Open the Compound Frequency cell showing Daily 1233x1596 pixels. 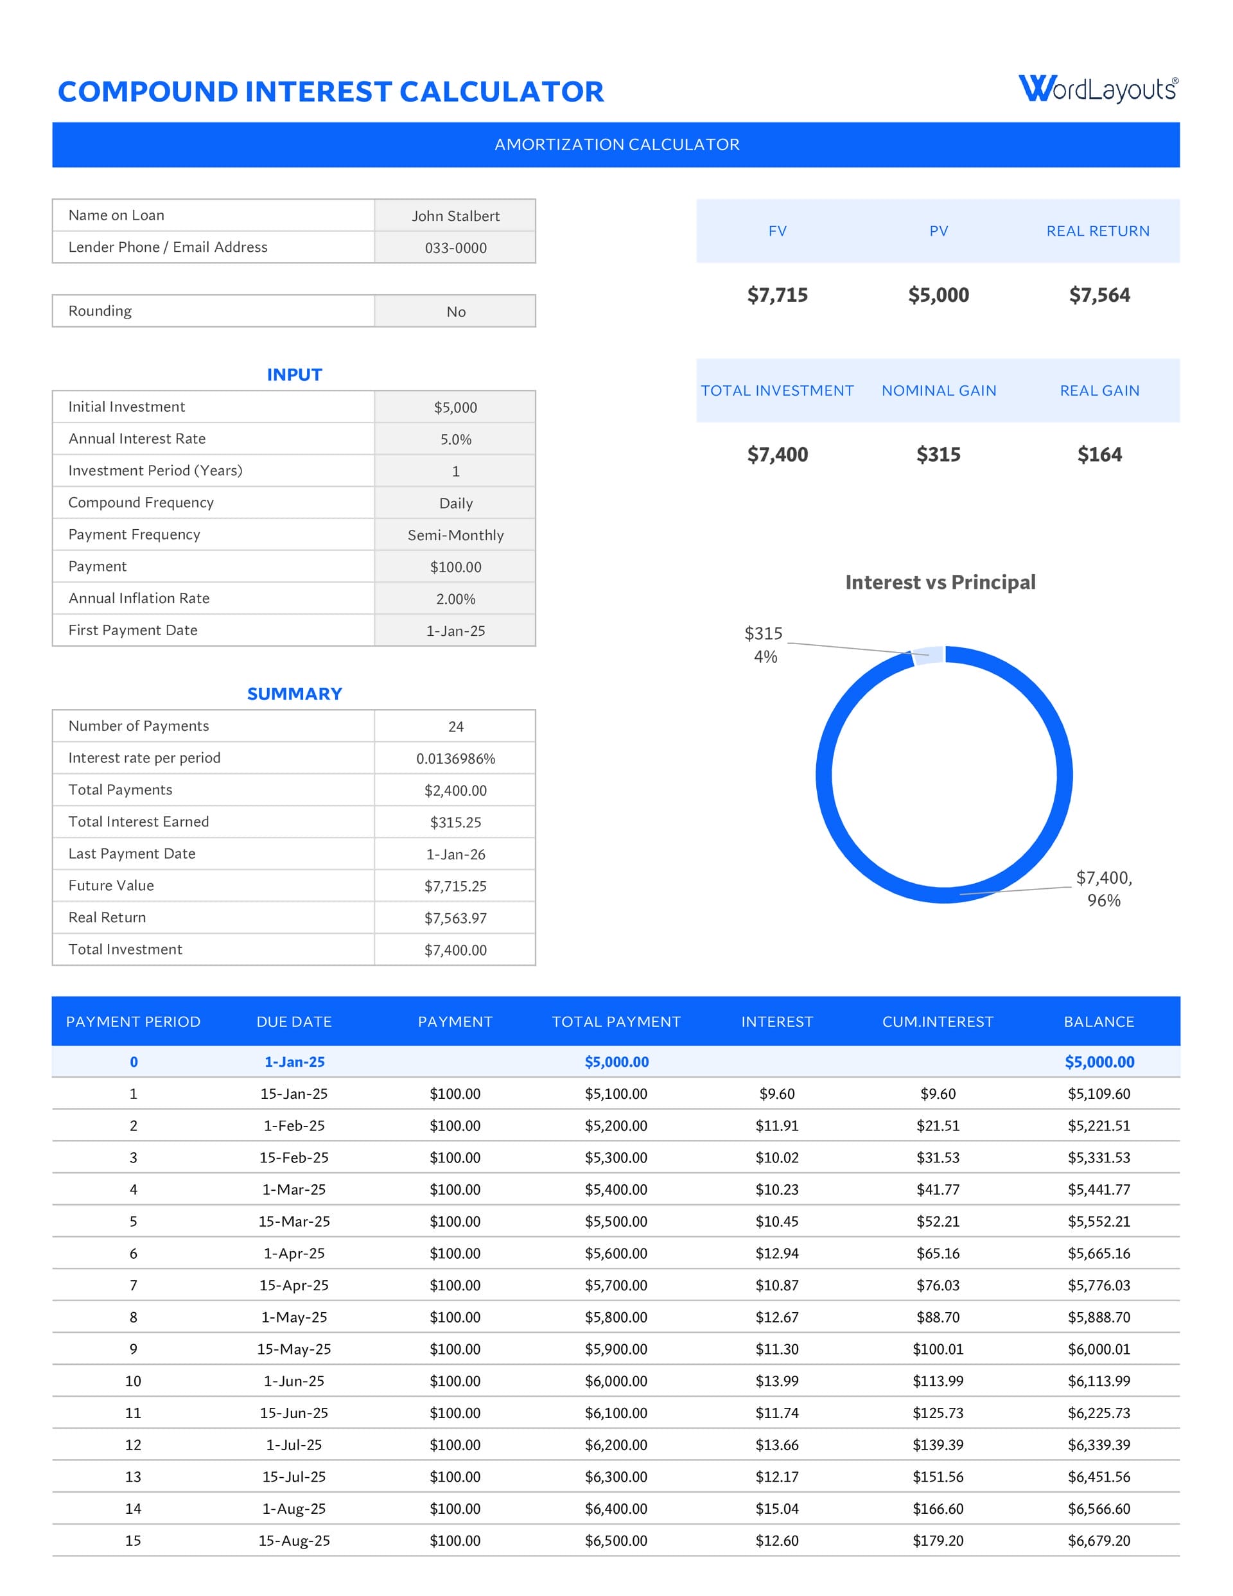click(455, 503)
